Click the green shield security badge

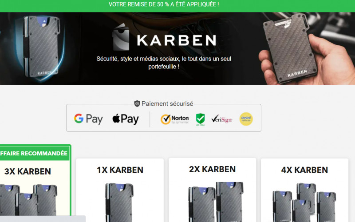(x=200, y=119)
